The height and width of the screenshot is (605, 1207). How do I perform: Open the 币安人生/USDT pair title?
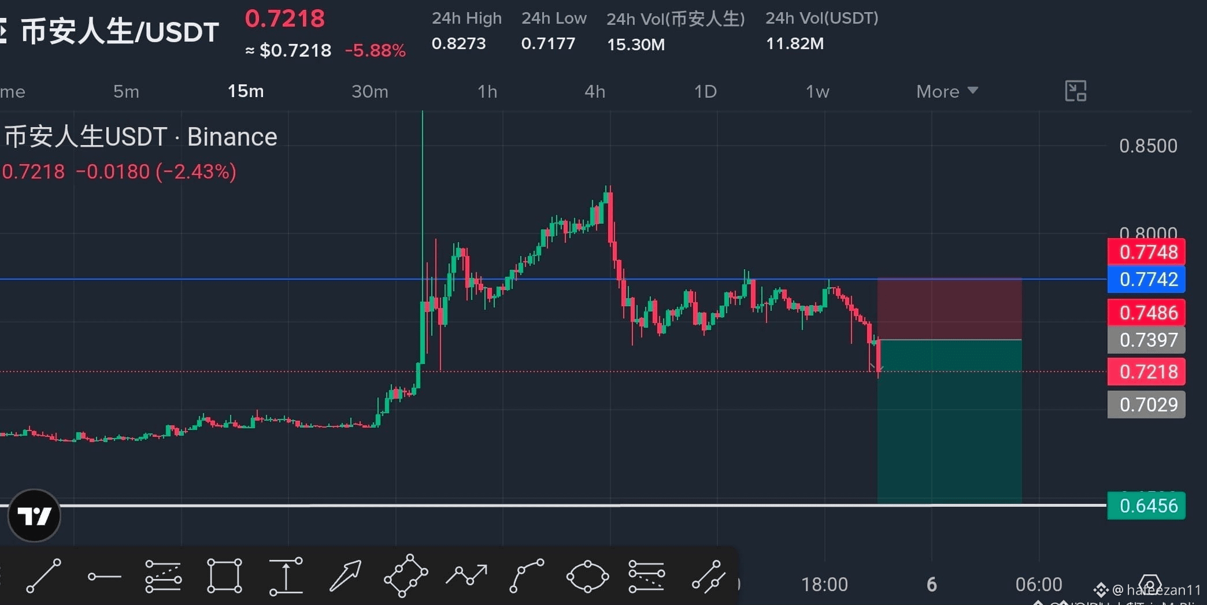120,32
